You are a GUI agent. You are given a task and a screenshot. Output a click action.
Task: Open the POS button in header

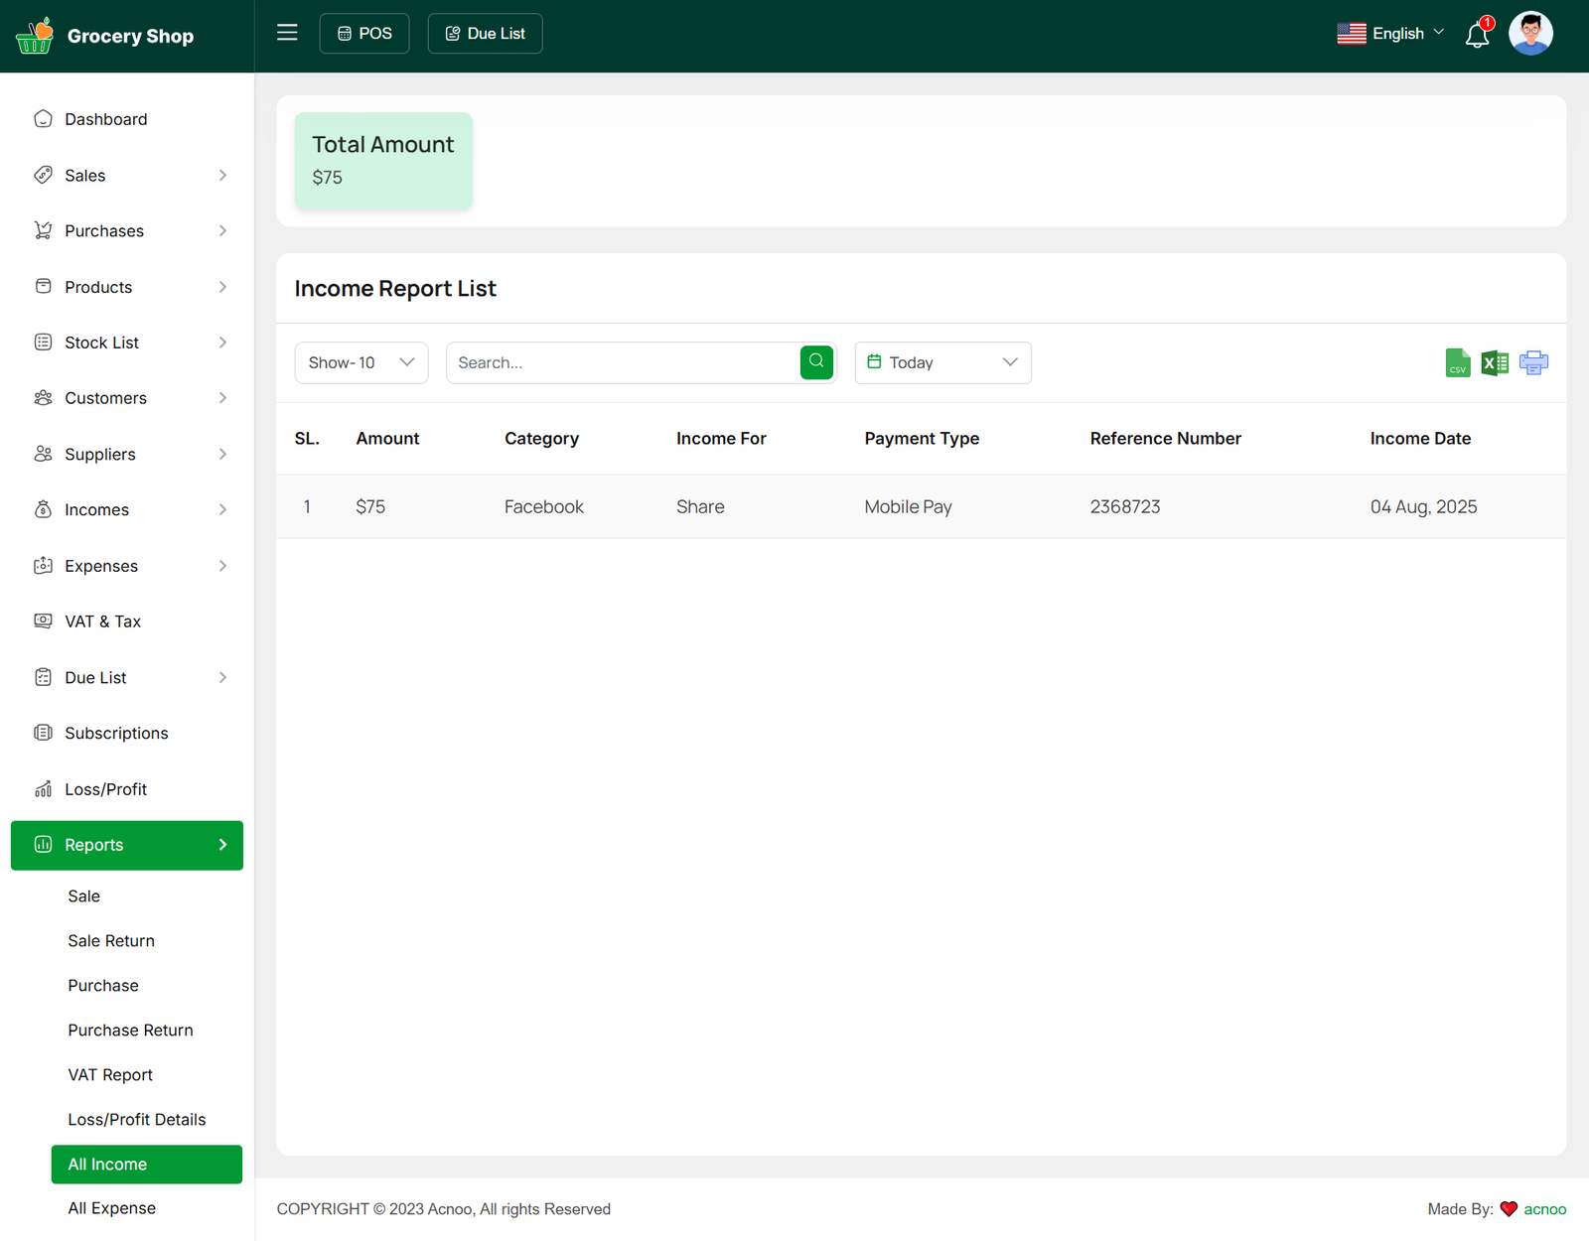(x=364, y=34)
